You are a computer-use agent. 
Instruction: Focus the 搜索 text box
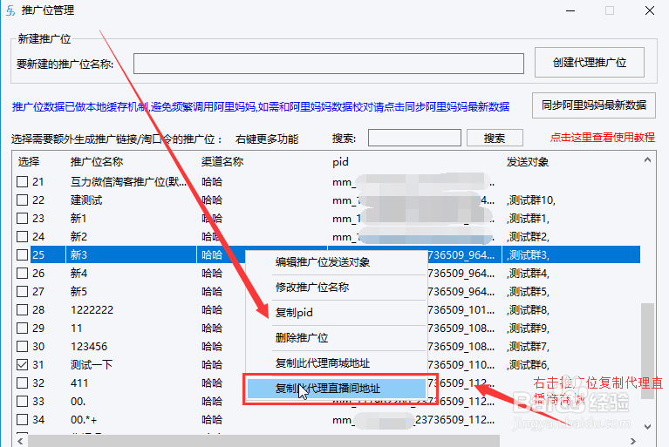pyautogui.click(x=414, y=138)
